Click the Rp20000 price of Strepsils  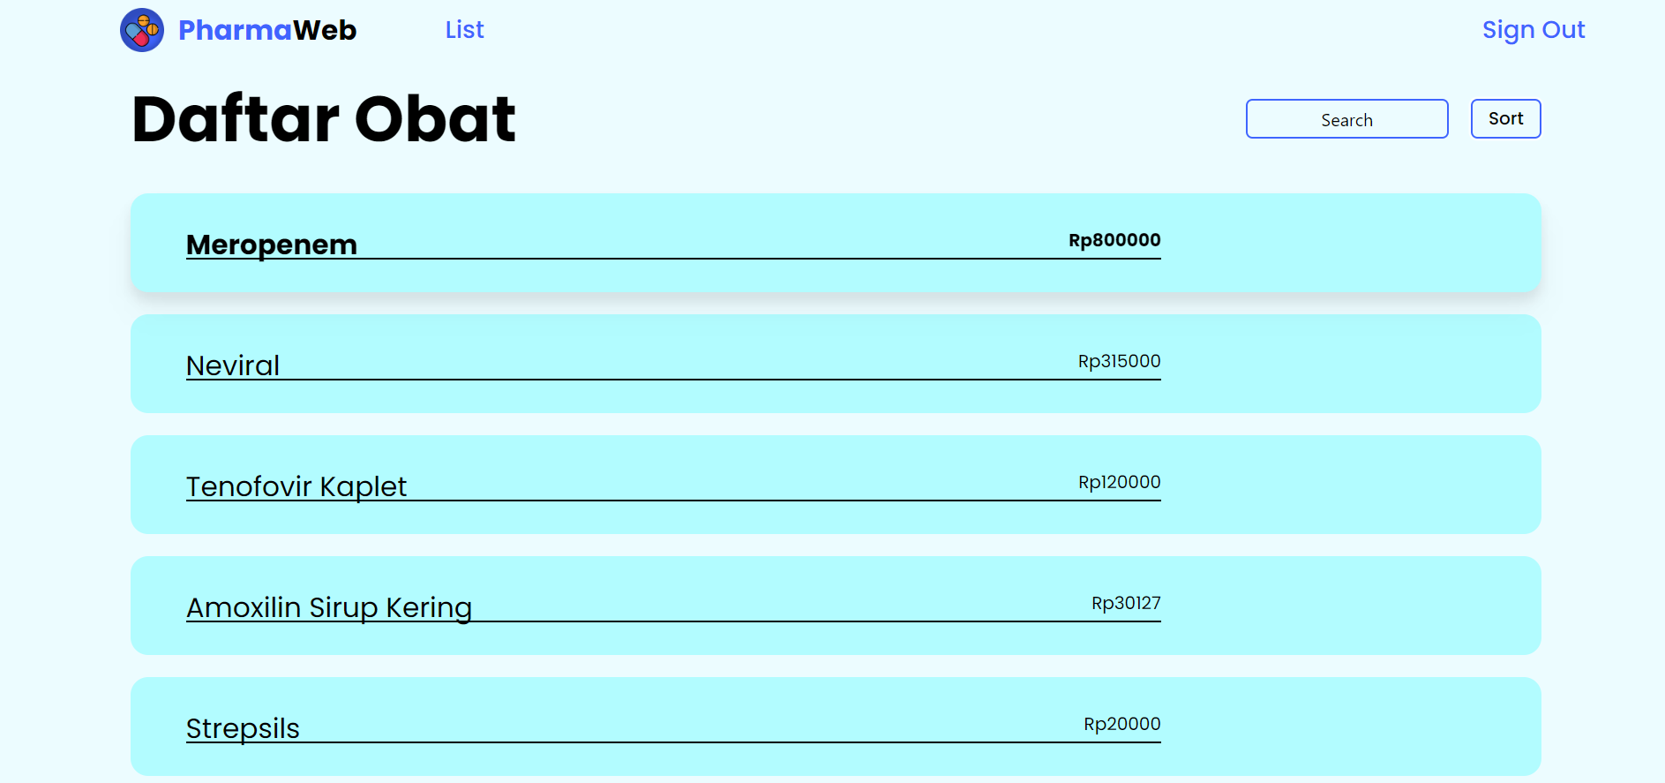(1121, 724)
